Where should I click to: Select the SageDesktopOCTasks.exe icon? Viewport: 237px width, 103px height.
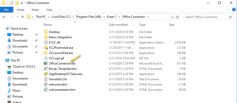pos(46,74)
